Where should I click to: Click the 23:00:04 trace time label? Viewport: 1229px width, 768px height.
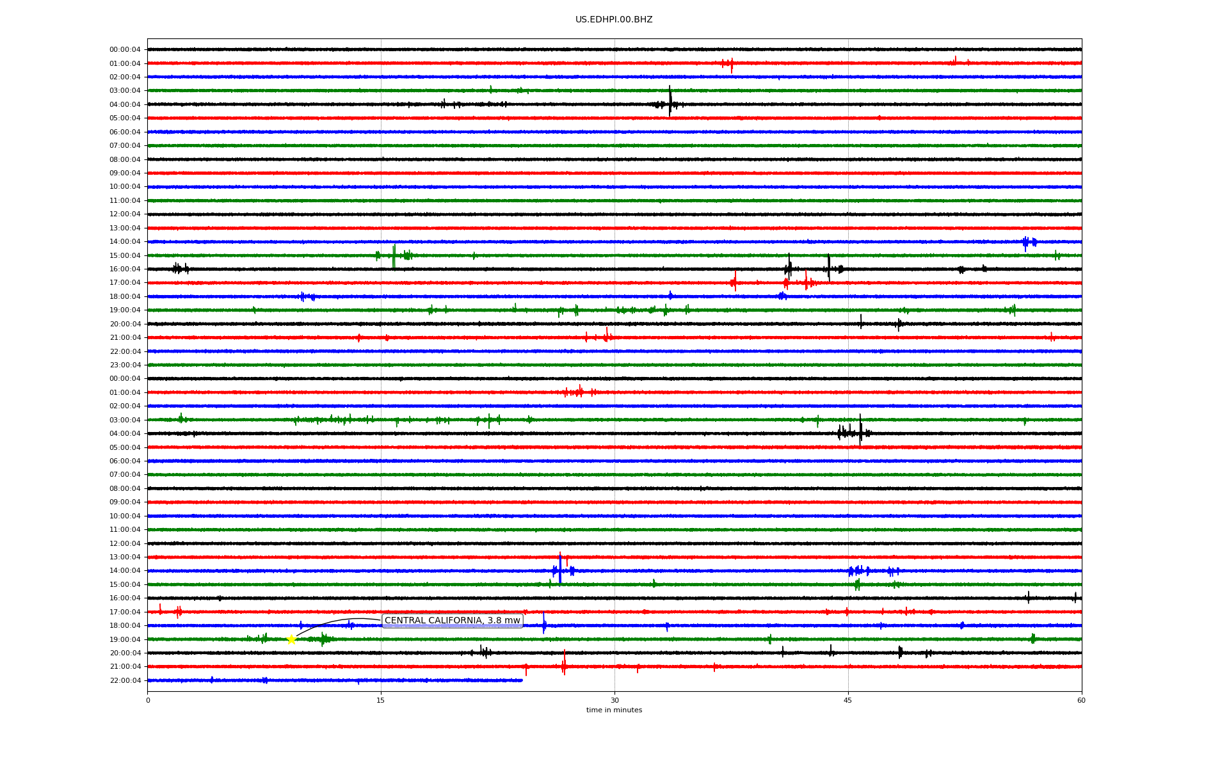point(125,365)
